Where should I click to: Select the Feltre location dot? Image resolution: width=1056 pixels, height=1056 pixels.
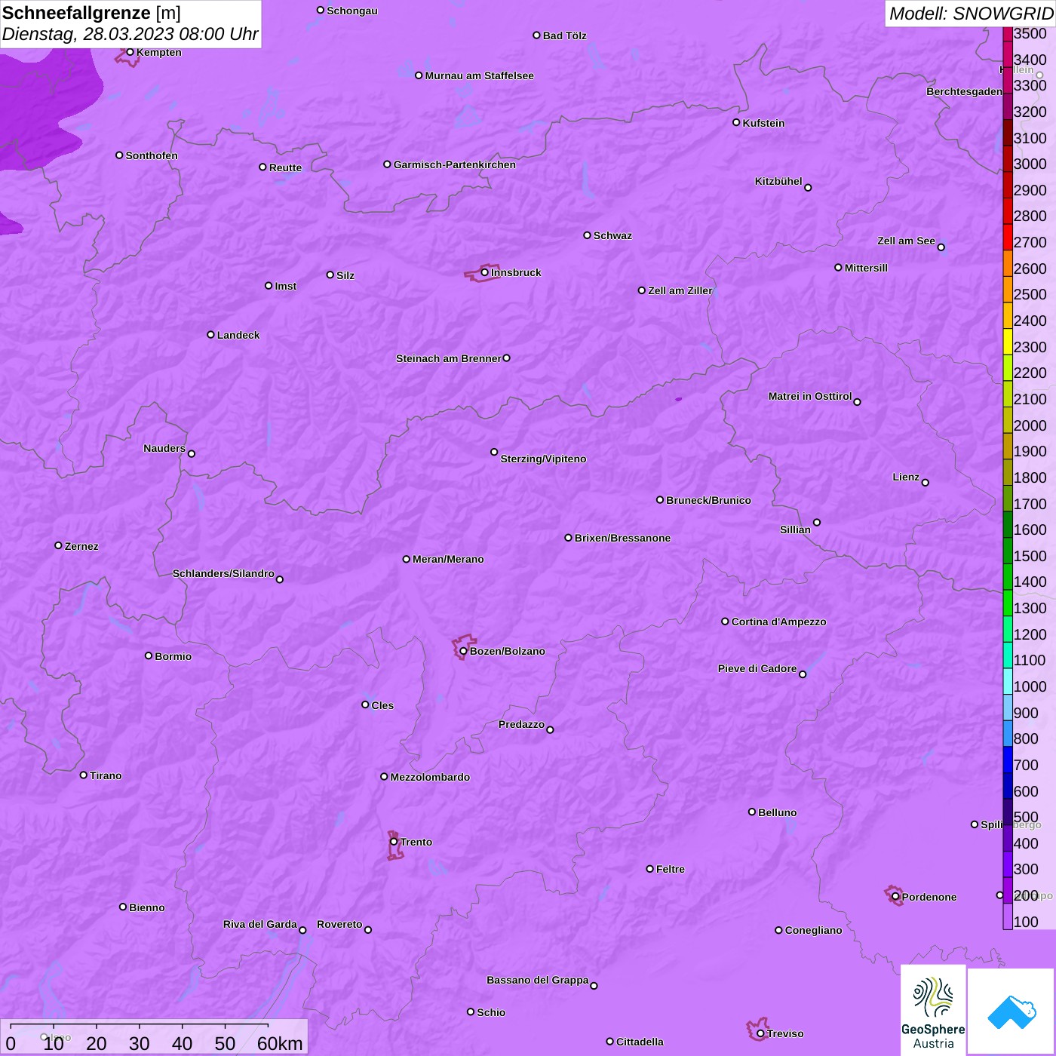point(649,869)
